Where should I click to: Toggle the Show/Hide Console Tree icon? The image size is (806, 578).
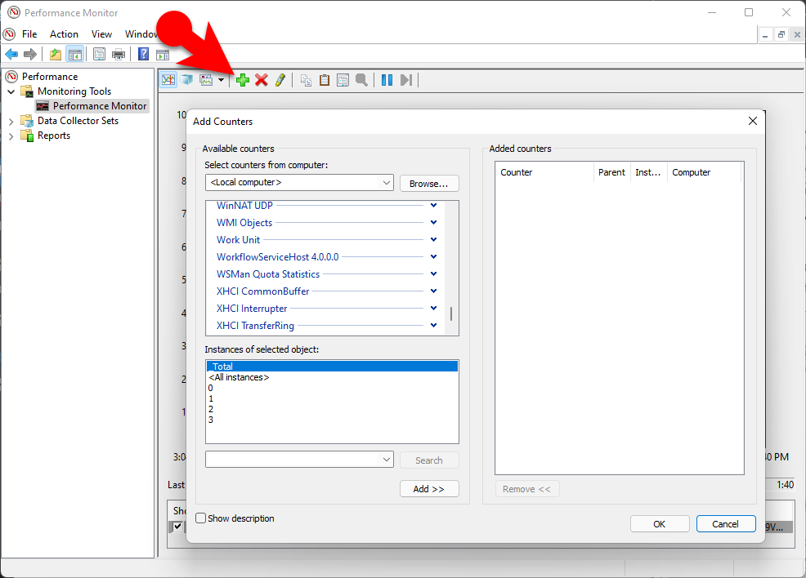[x=74, y=54]
